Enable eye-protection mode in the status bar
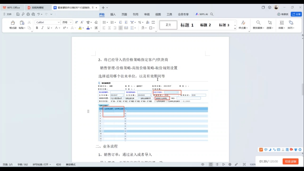This screenshot has width=304, height=171. coord(203,164)
